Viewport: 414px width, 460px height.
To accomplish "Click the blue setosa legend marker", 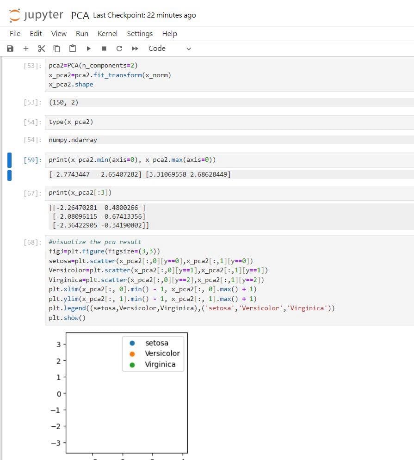I will point(132,343).
